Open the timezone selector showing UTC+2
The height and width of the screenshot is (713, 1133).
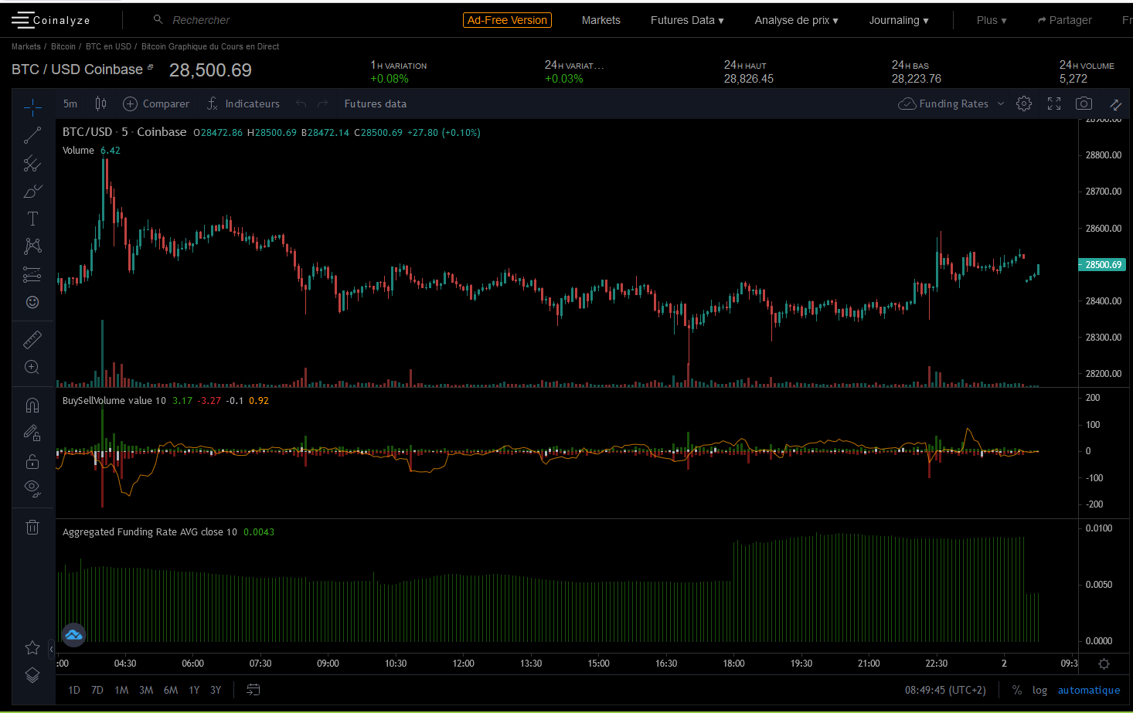click(945, 690)
